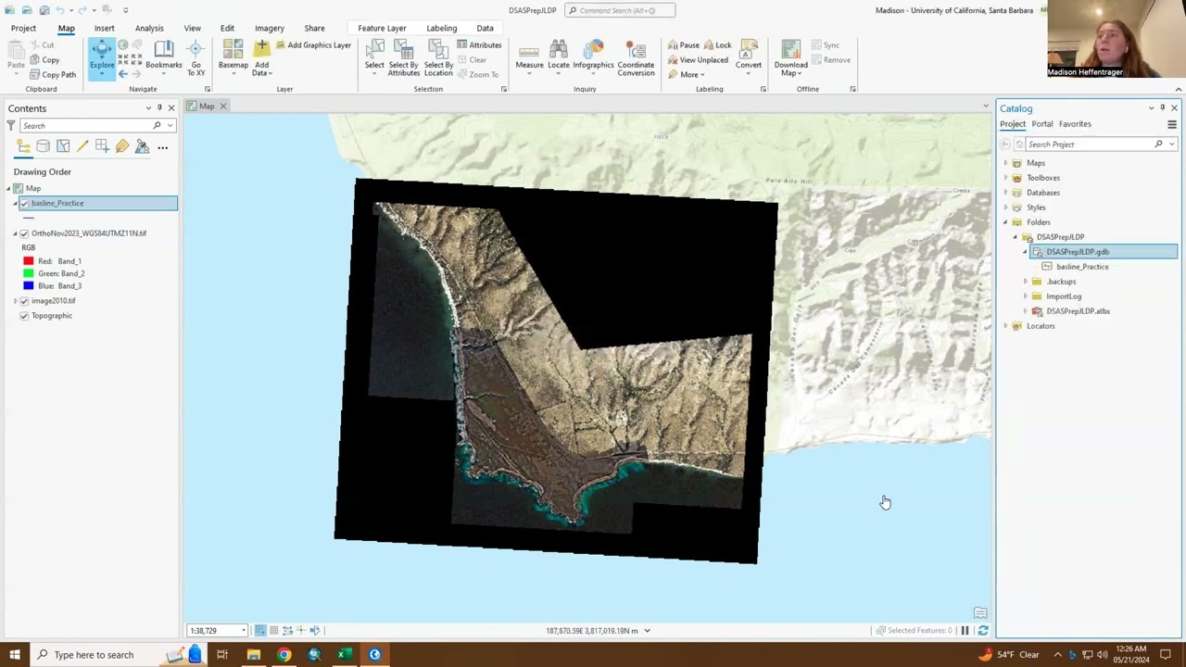The height and width of the screenshot is (667, 1186).
Task: Toggle visibility of OrthoNov2023_WGS84UTMZ11N.tif layer
Action: 24,233
